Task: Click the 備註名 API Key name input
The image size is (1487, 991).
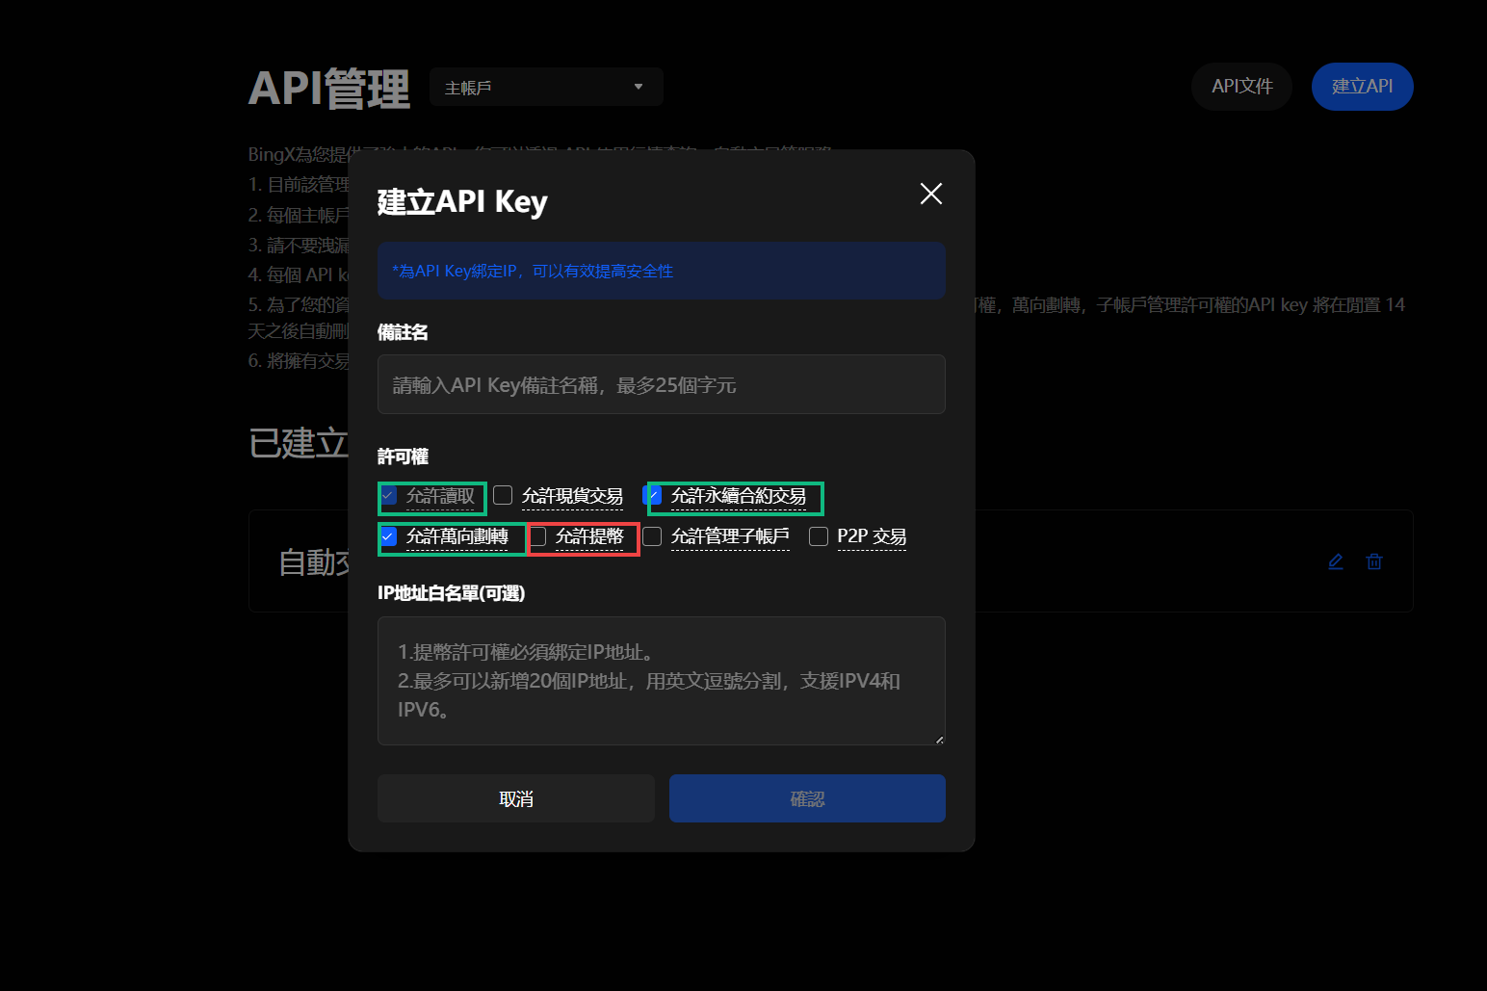Action: point(662,384)
